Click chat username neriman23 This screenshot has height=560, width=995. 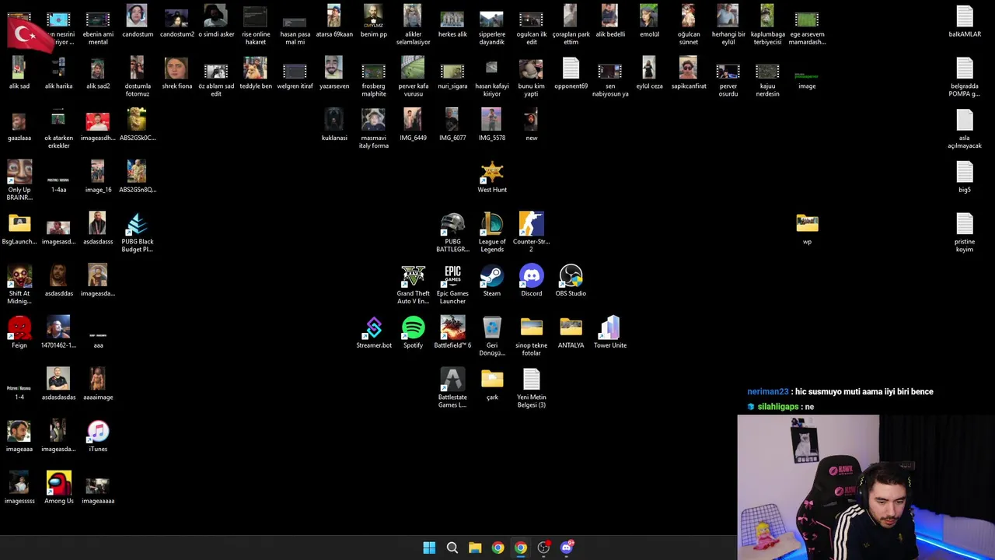[768, 392]
